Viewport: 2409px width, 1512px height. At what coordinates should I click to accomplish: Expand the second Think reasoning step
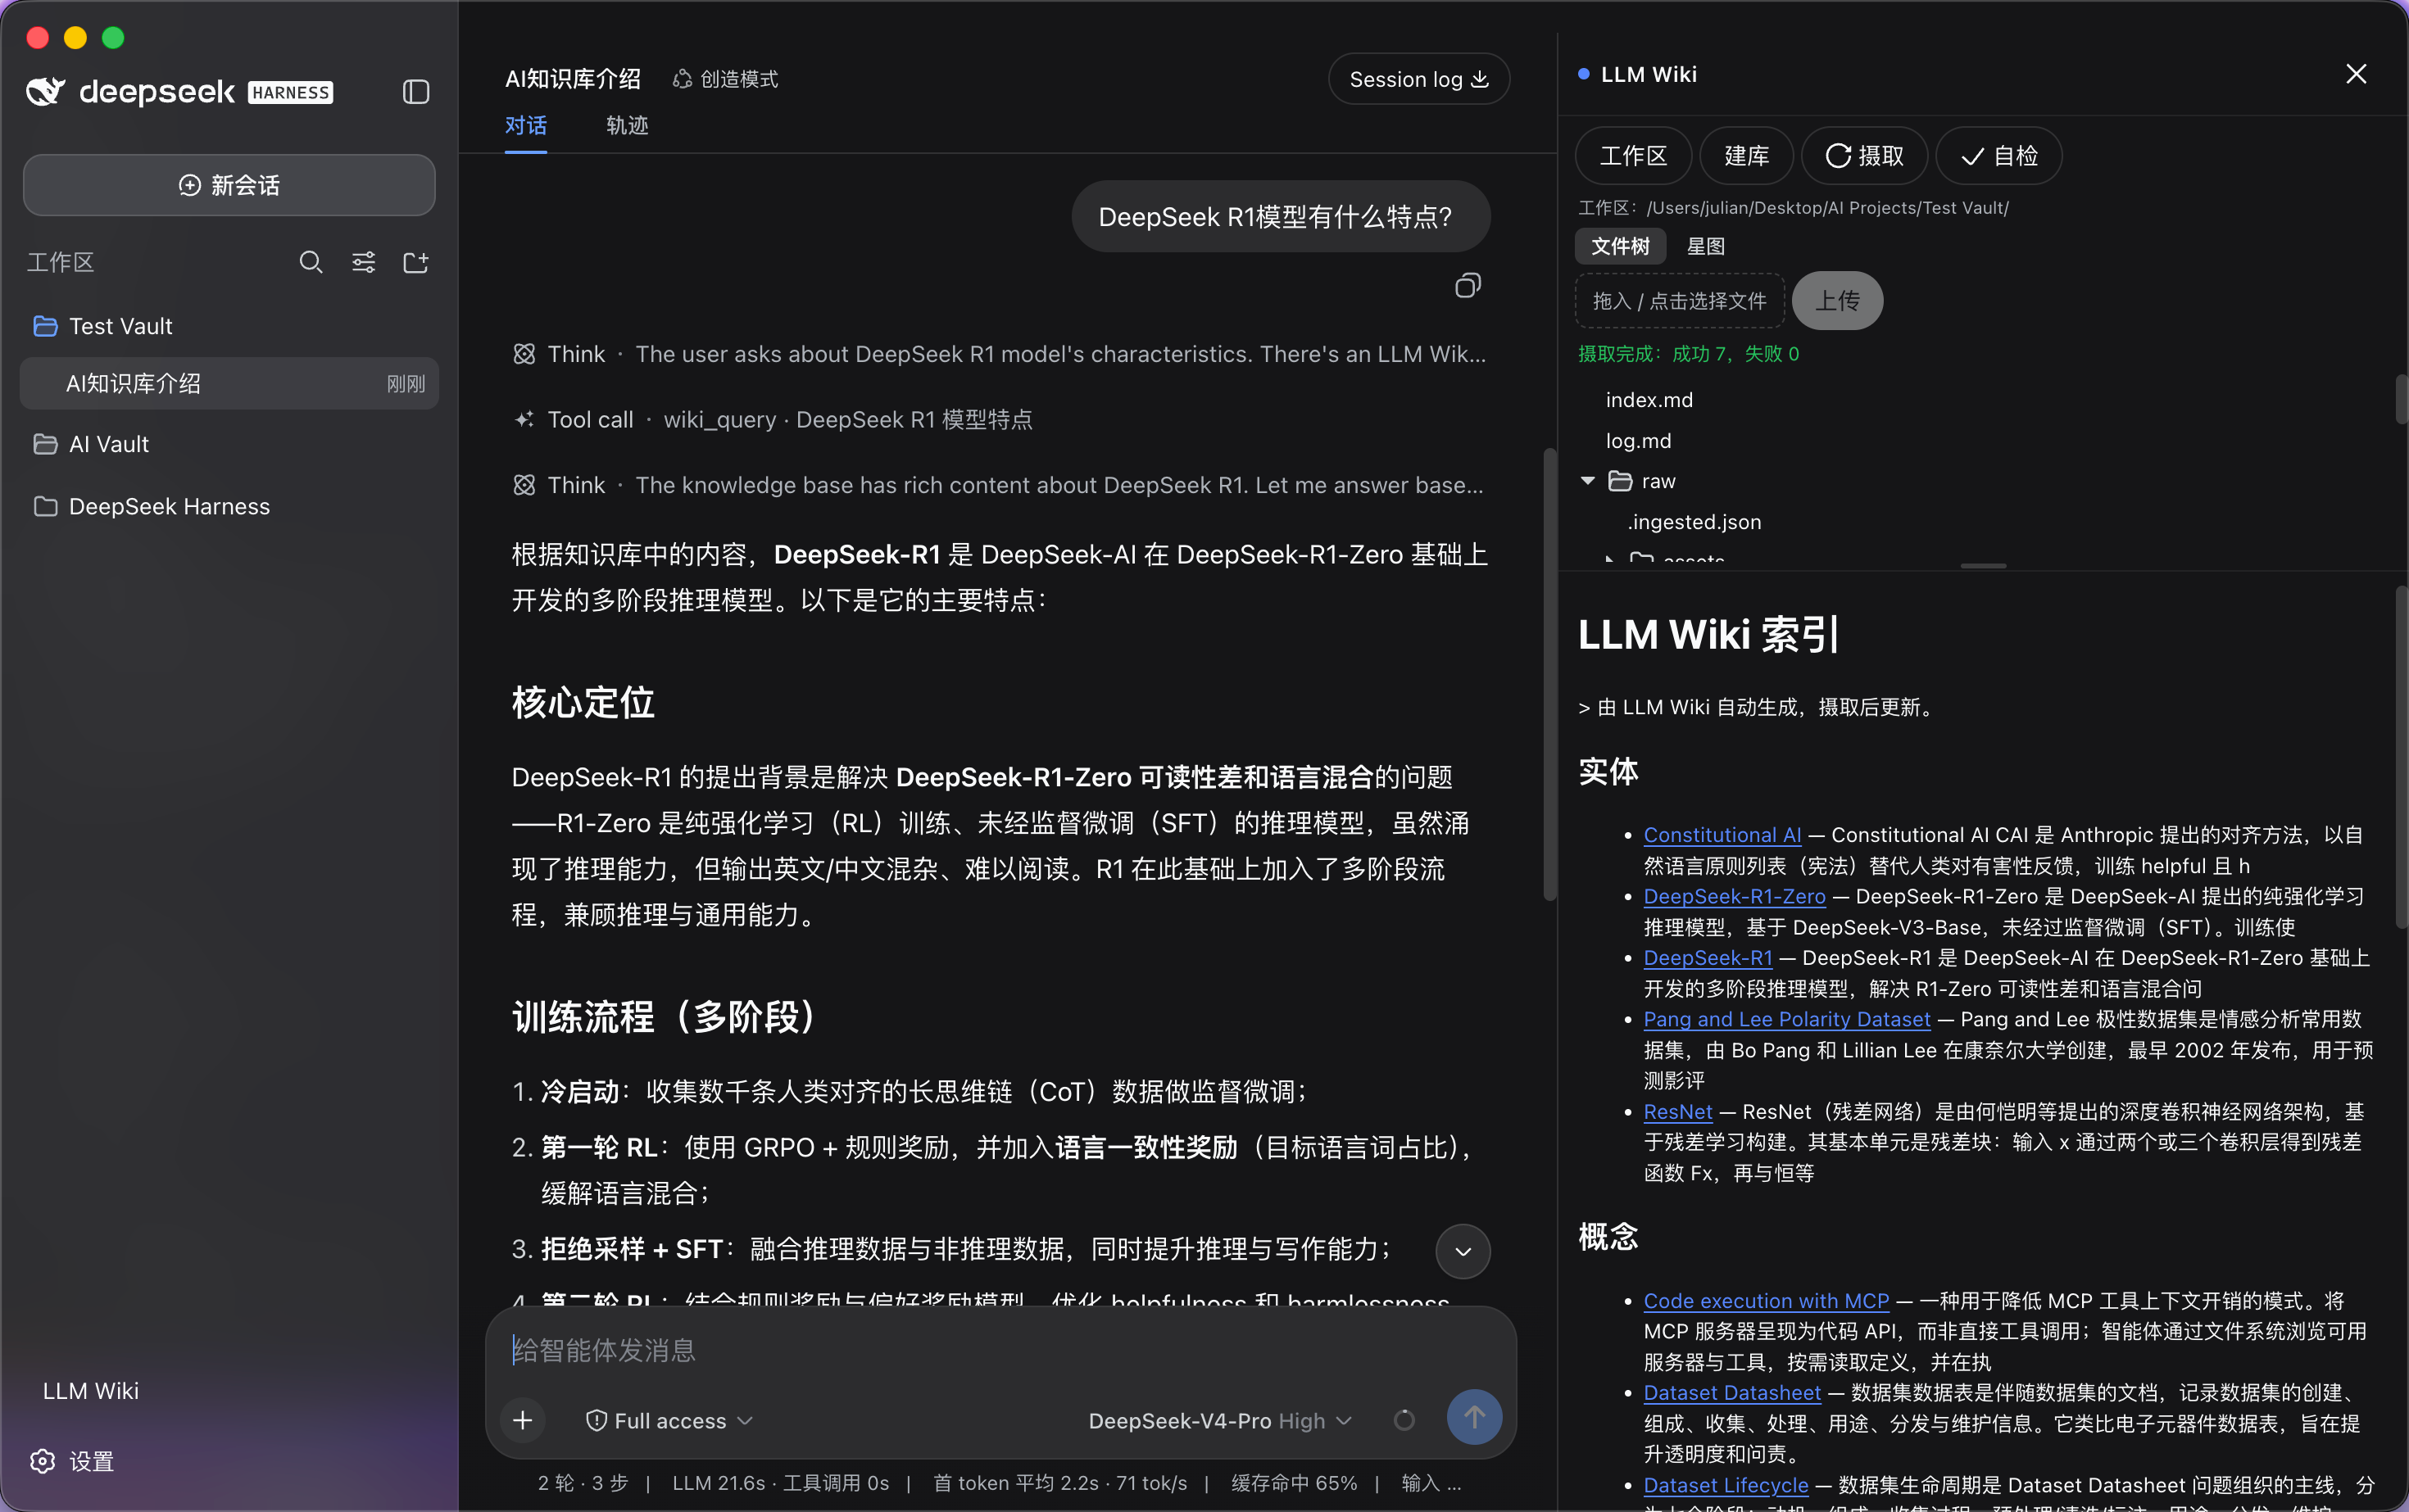click(x=998, y=485)
